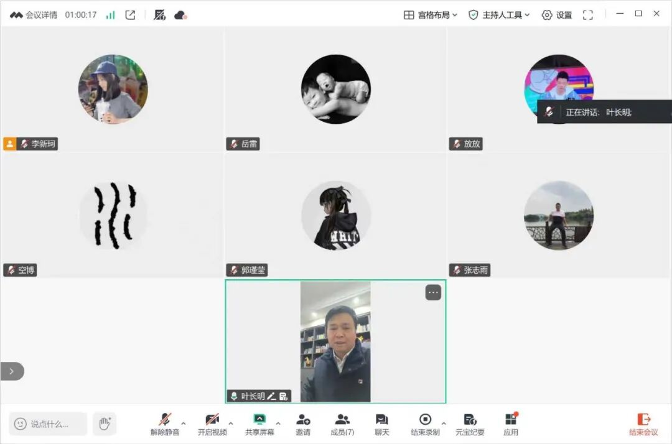
Task: Open 元宝纪要 AI minutes
Action: (x=470, y=424)
